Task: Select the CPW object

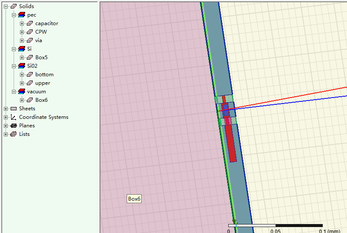Action: pos(41,32)
